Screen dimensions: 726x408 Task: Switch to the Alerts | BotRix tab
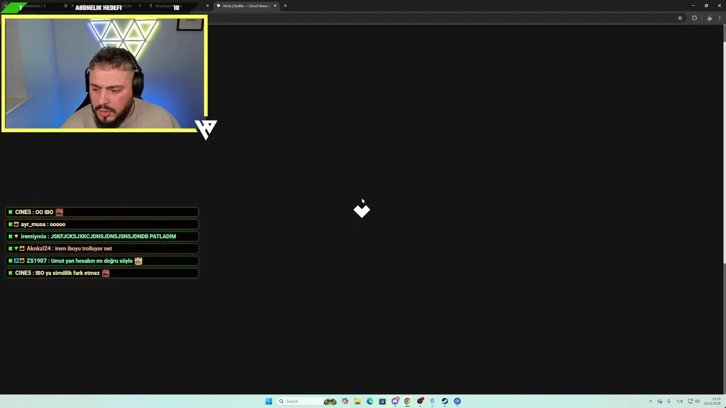pyautogui.click(x=245, y=6)
